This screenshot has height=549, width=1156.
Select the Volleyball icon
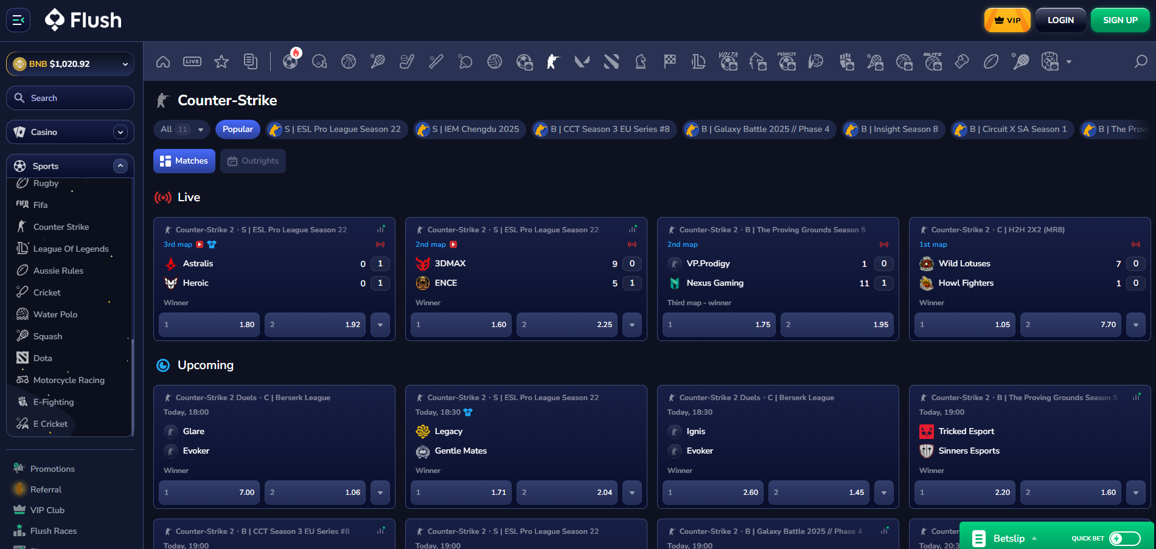495,61
